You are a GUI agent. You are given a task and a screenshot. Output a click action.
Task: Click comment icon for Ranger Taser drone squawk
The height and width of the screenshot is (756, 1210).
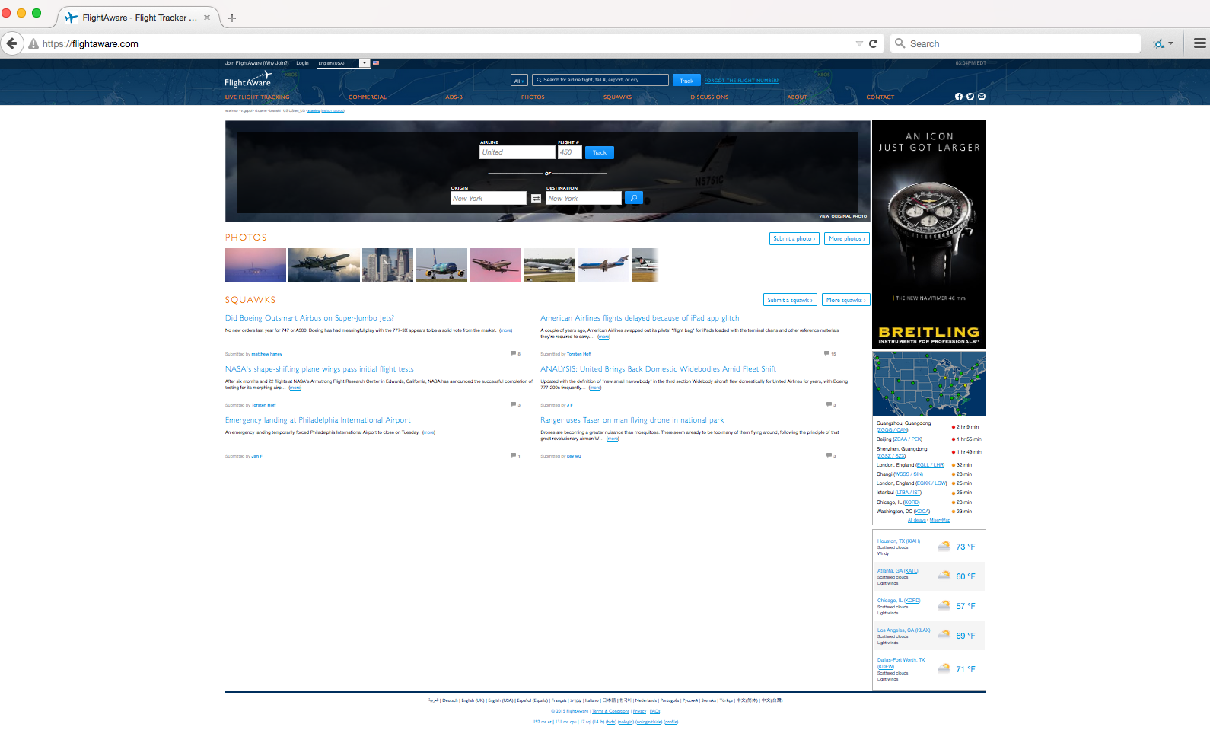coord(829,455)
